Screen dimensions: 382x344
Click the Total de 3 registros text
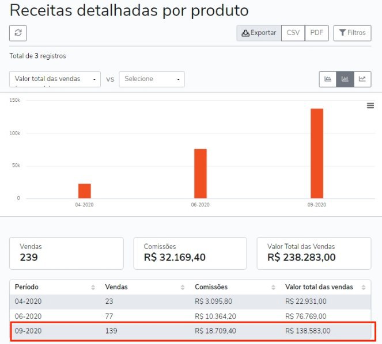coord(38,56)
